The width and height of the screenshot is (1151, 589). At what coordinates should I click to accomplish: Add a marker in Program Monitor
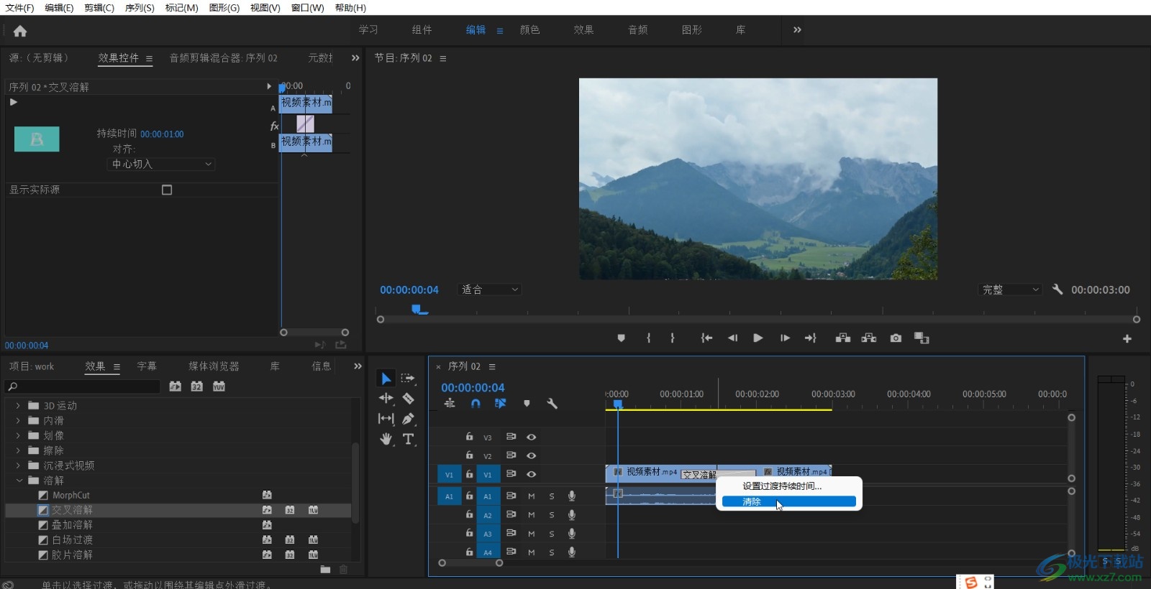coord(622,338)
